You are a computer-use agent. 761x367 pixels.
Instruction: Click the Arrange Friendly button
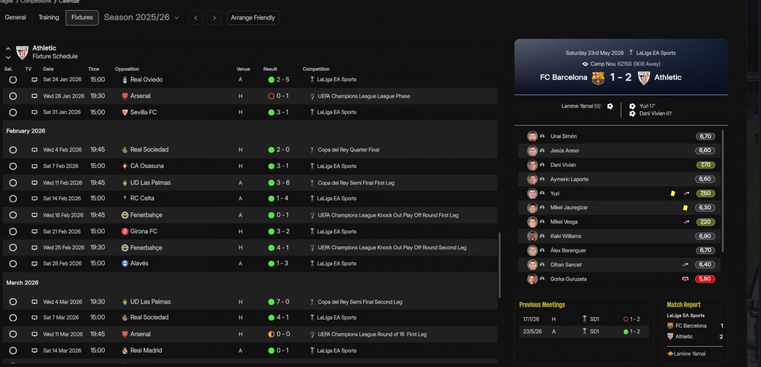point(253,18)
